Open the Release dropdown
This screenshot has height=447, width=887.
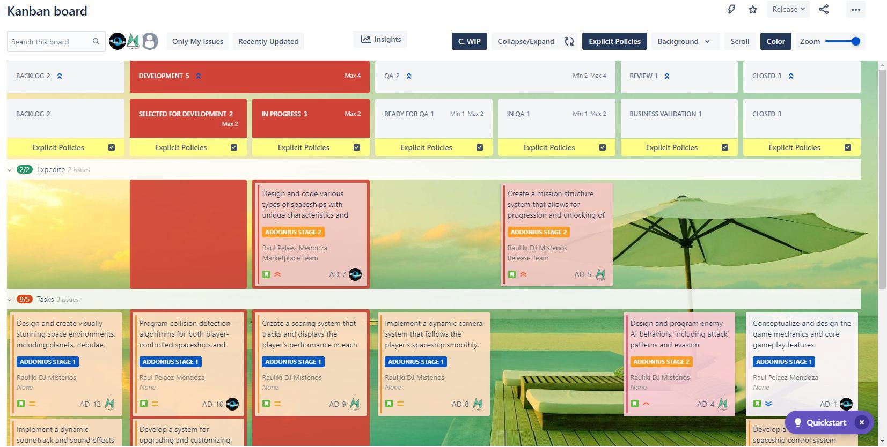tap(788, 9)
